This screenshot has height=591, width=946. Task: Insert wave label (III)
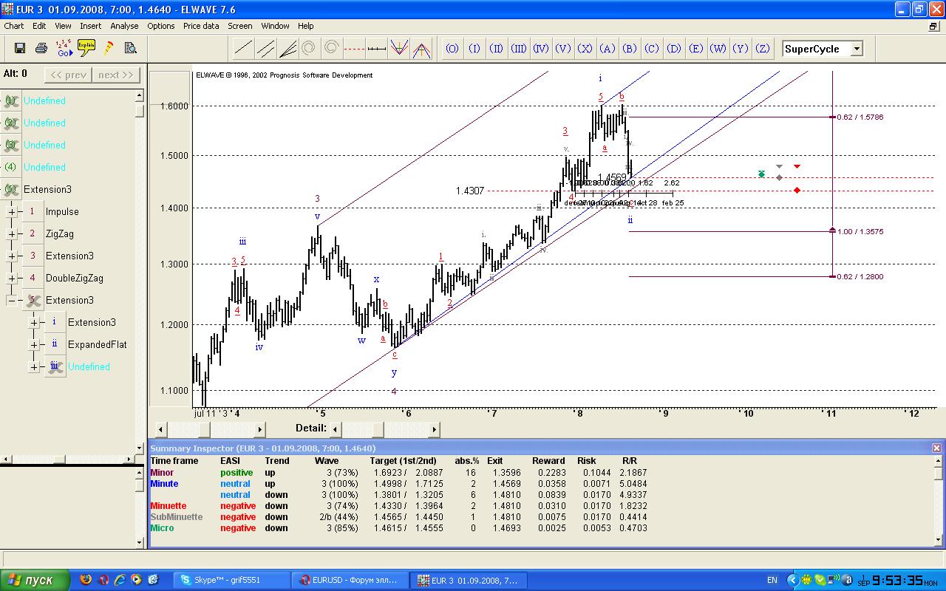click(519, 49)
